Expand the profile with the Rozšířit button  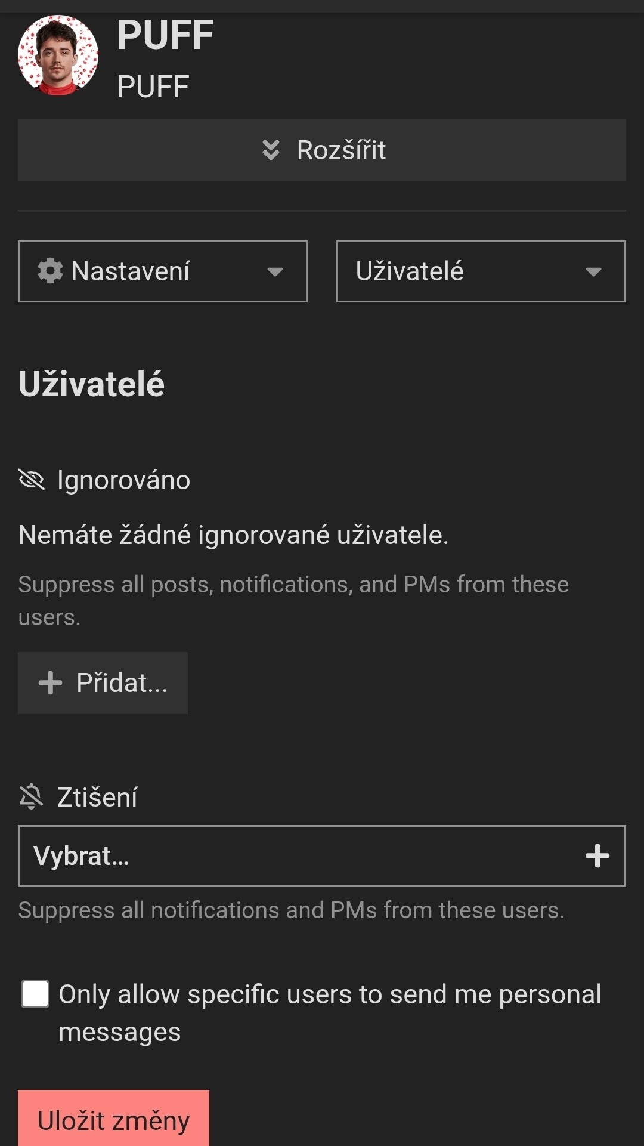[322, 150]
